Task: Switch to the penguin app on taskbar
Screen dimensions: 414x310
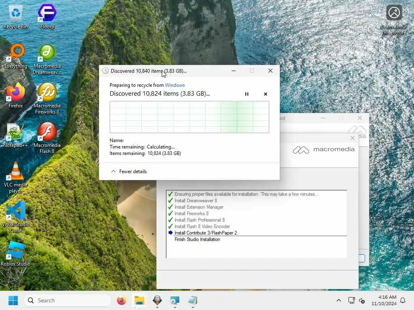Action: coord(157,300)
